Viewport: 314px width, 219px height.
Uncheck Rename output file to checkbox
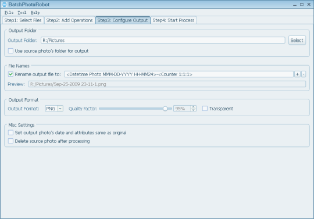[10, 74]
